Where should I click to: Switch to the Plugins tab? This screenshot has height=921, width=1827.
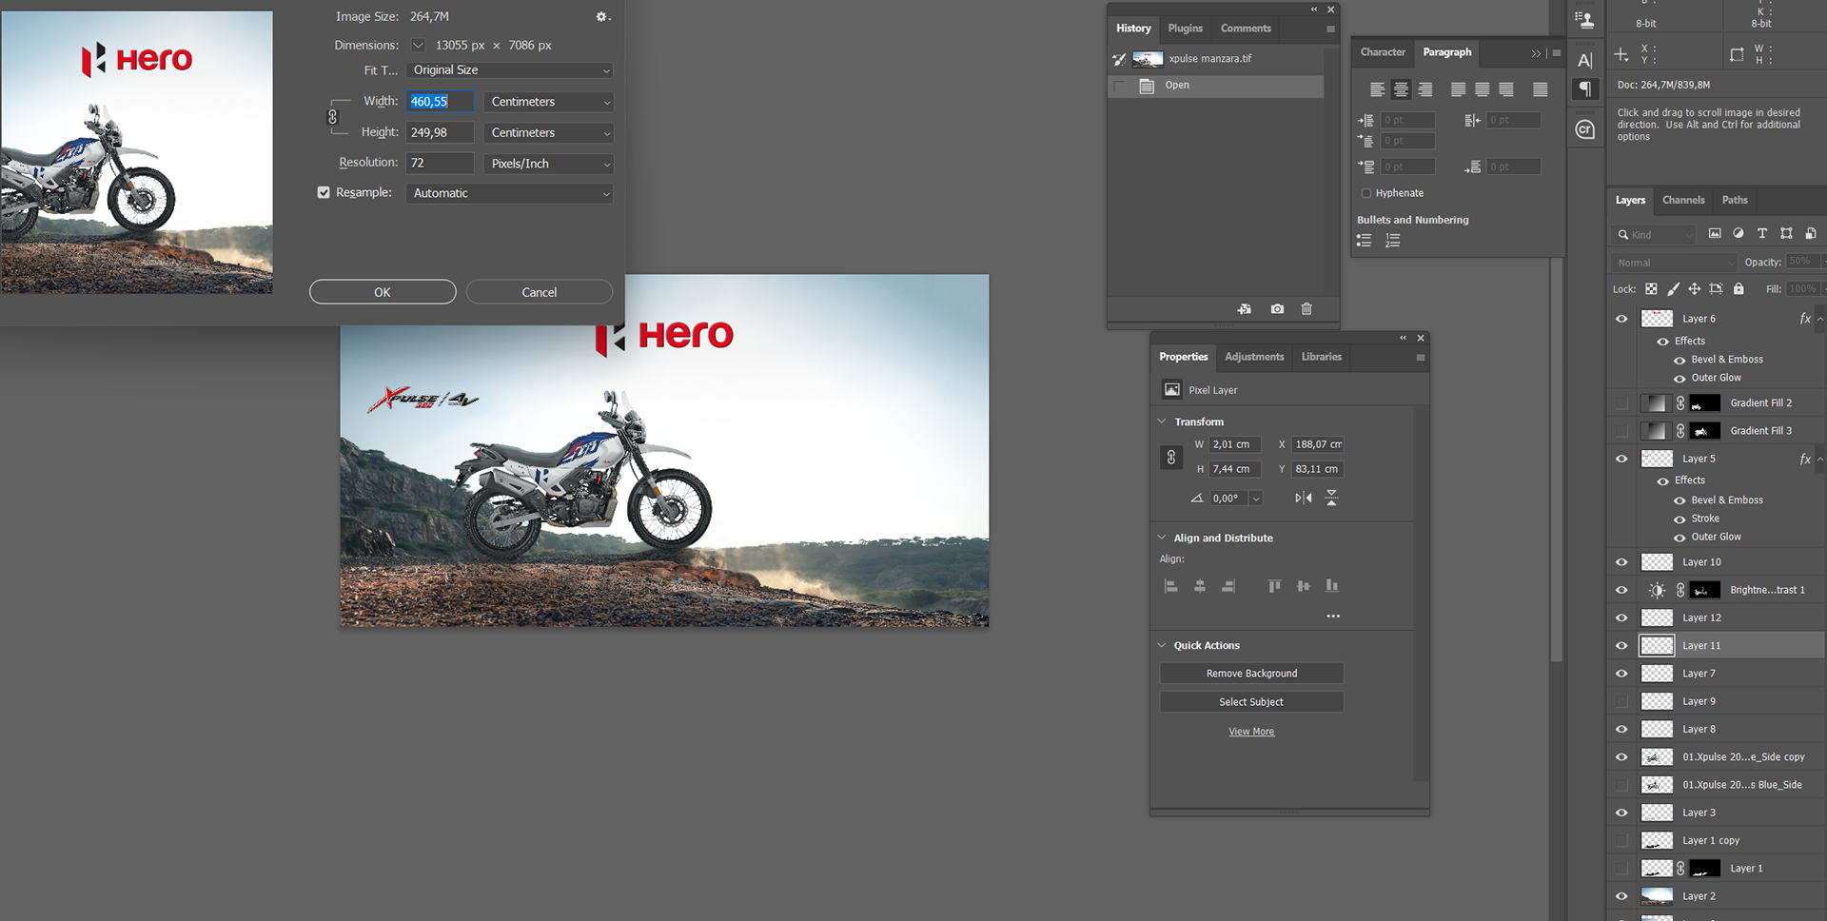[x=1185, y=29]
